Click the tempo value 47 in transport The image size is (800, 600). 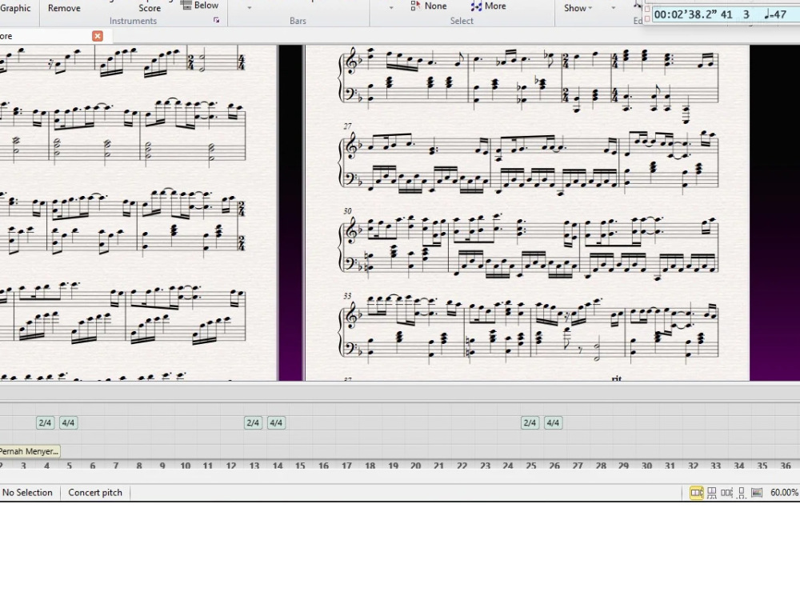[x=780, y=14]
